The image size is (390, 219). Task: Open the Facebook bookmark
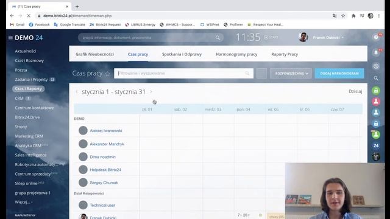click(x=39, y=24)
